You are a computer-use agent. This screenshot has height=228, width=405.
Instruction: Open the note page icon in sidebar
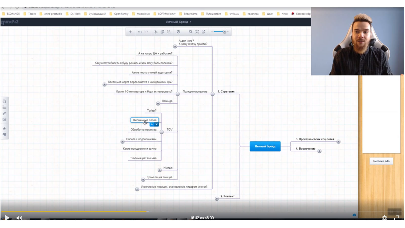point(4,101)
